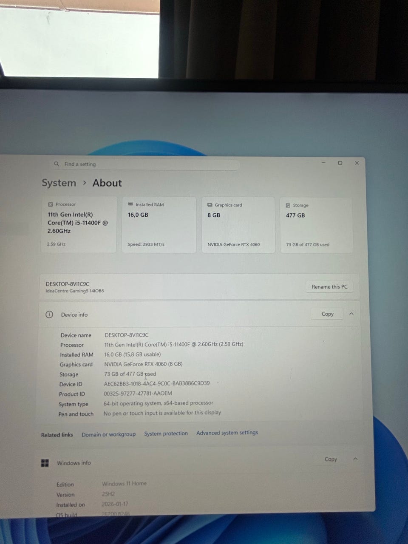Click the IdeaCentre Gaming5 14IOB6 model text
This screenshot has height=544, width=408.
point(75,291)
